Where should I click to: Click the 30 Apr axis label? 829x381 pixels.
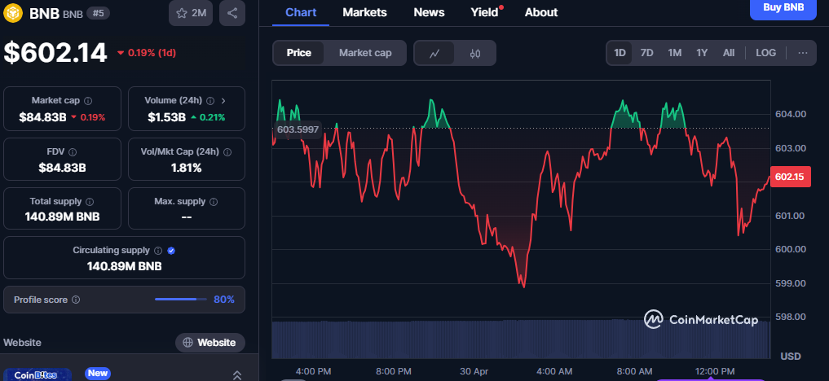(x=474, y=371)
